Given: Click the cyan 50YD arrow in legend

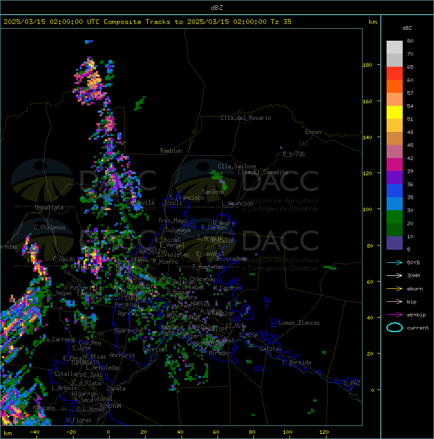Looking at the screenshot, I should pyautogui.click(x=394, y=262).
